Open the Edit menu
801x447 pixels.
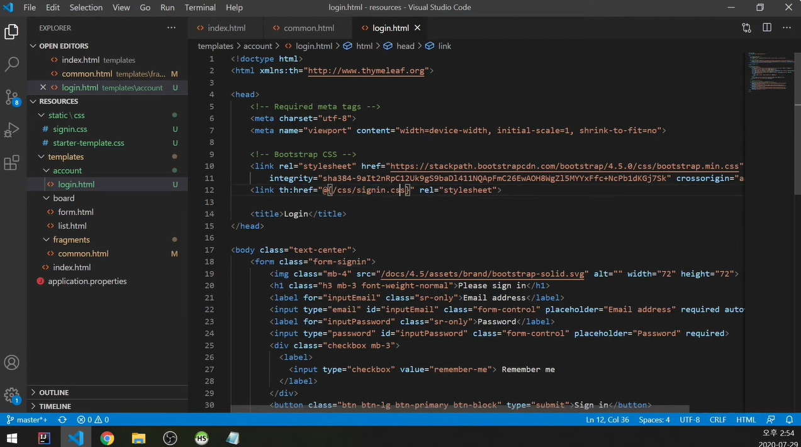coord(53,8)
